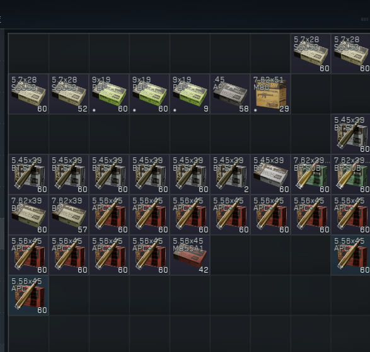
Task: Click the 7.62x39 BP box showing 60
Action: click(28, 215)
